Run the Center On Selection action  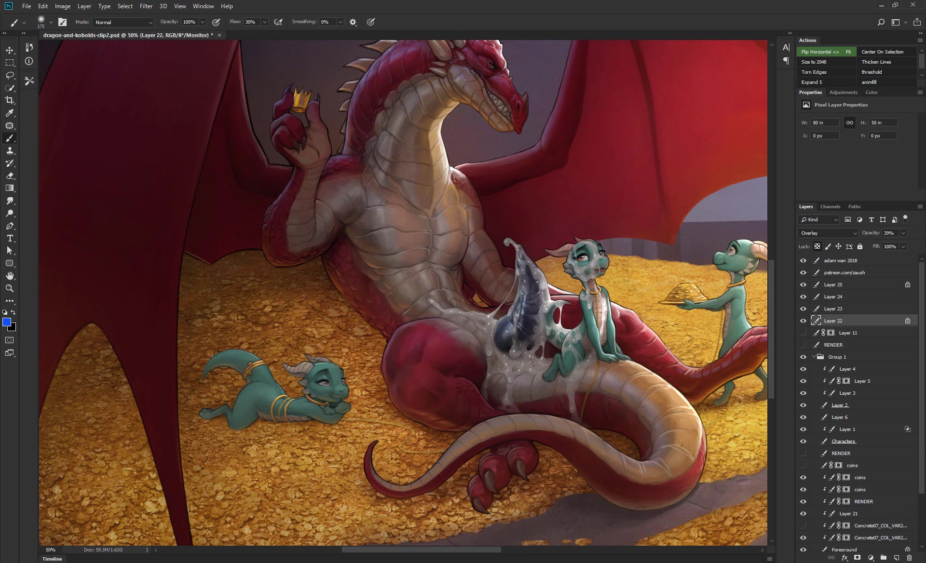point(887,52)
